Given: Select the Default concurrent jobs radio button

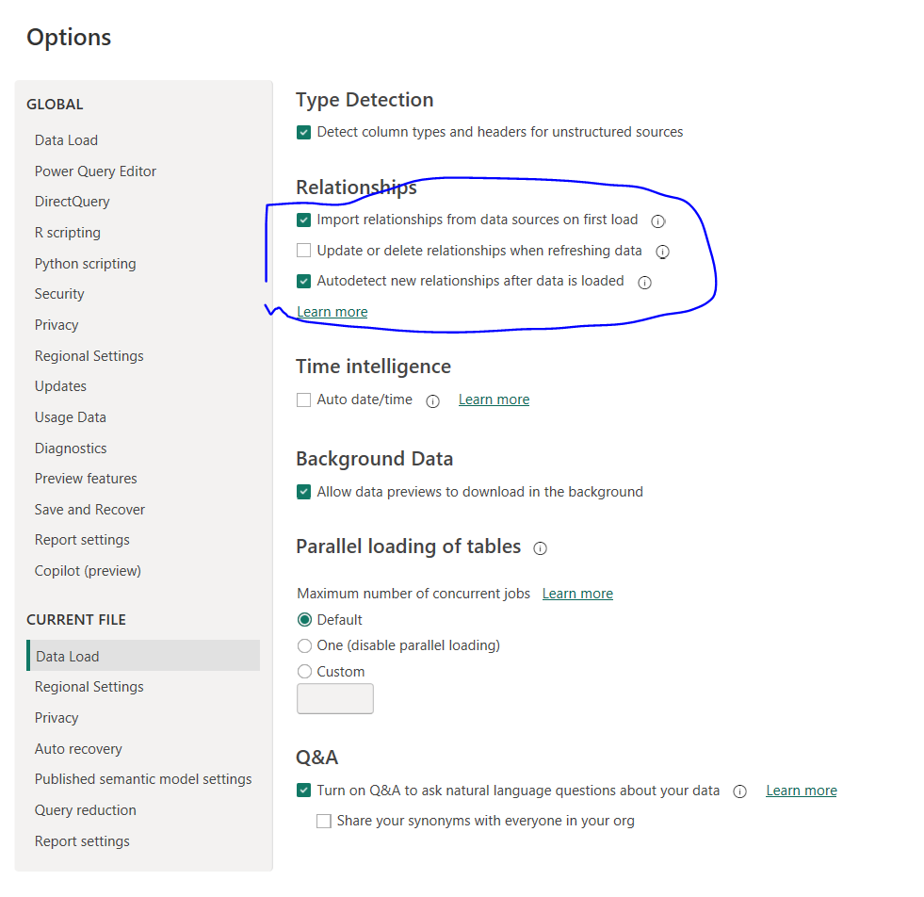Looking at the screenshot, I should pos(304,620).
